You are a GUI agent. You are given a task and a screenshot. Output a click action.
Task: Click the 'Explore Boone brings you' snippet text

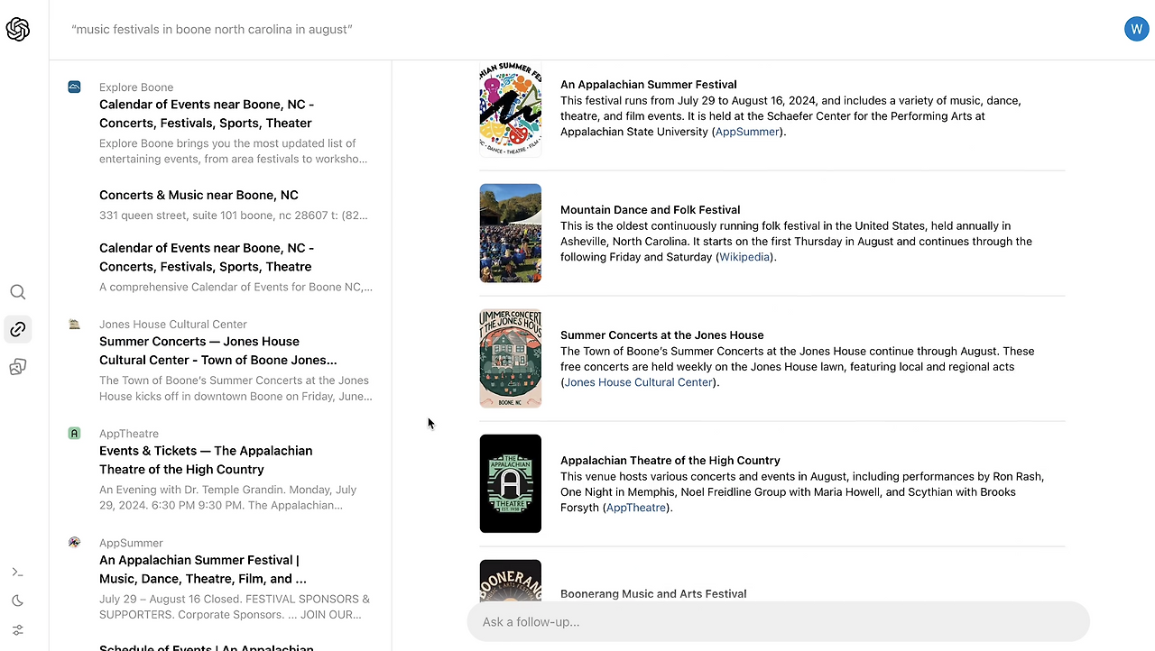pos(234,151)
